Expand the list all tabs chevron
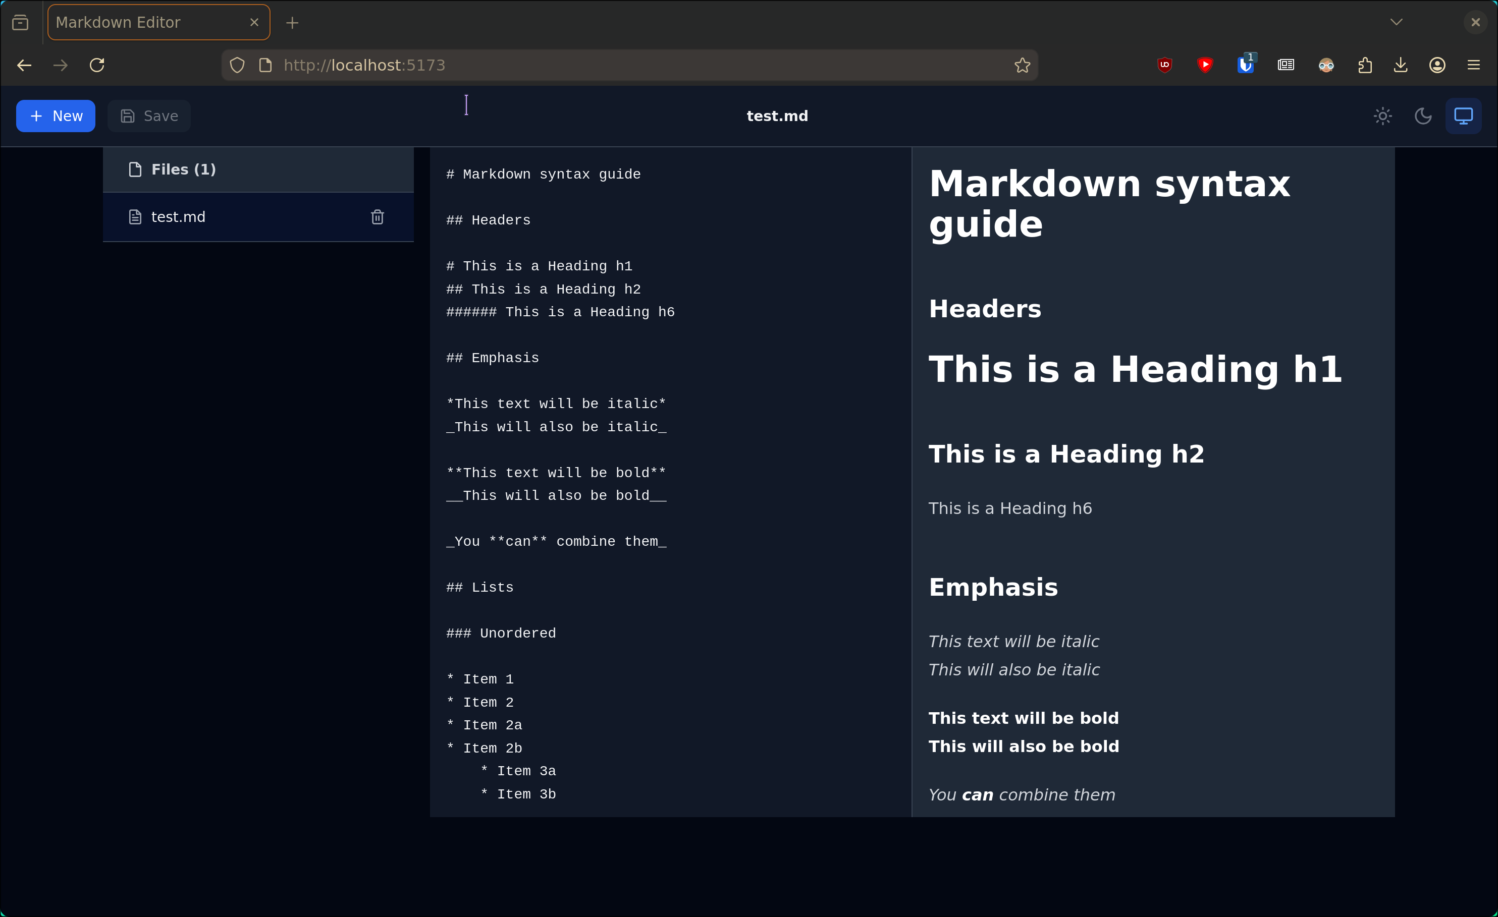Screen dimensions: 1498x917 click(1397, 23)
